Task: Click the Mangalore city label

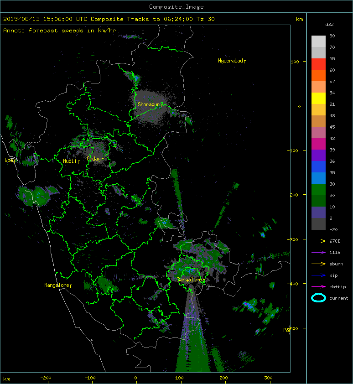Action: [x=58, y=285]
